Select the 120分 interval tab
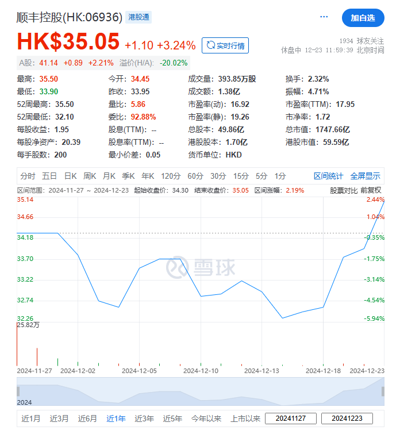 click(x=171, y=176)
